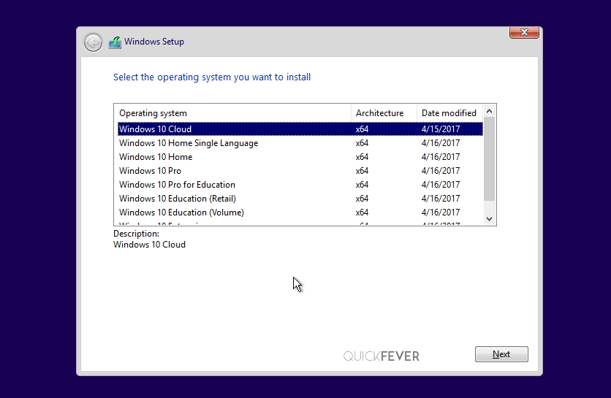Click the list's vertical scrollbar thumb
611x398 pixels.
pyautogui.click(x=490, y=159)
